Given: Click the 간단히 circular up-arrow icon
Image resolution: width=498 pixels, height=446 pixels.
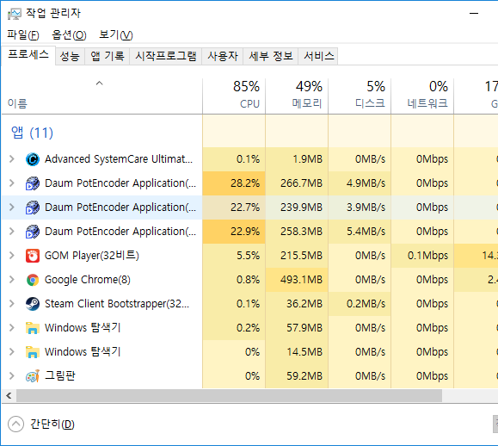Looking at the screenshot, I should point(15,424).
